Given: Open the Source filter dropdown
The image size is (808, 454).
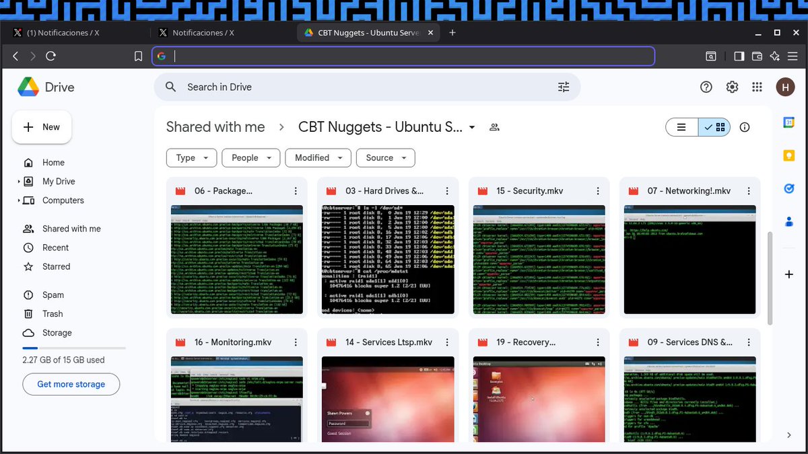Looking at the screenshot, I should tap(386, 158).
